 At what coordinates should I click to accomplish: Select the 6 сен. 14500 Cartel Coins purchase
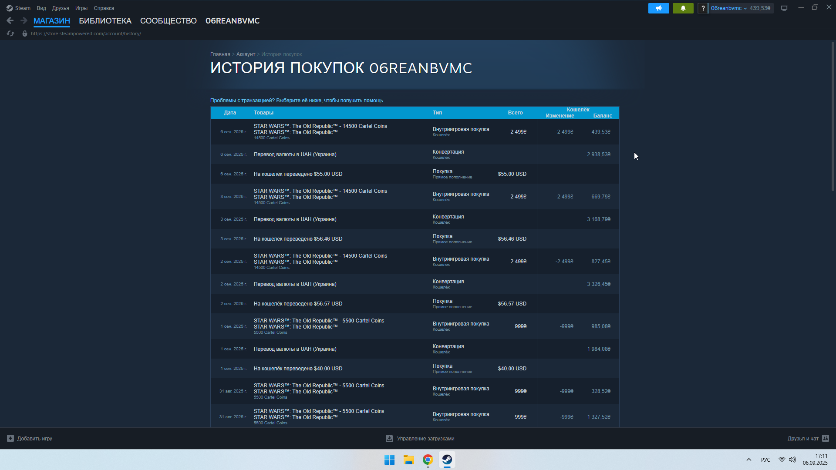(415, 132)
